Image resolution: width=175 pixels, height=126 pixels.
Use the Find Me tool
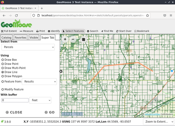click(x=107, y=31)
